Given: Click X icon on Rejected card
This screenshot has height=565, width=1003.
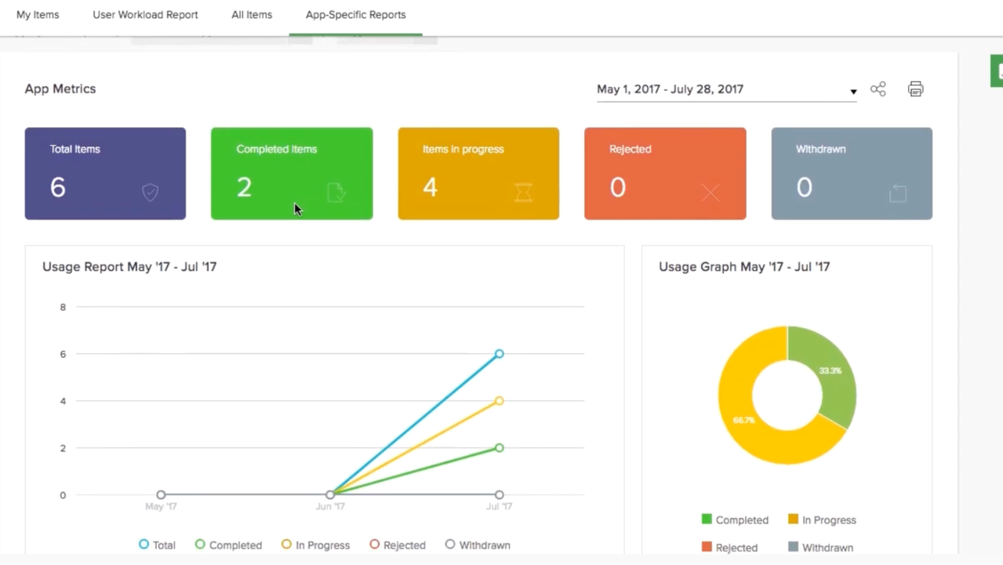Looking at the screenshot, I should point(710,192).
